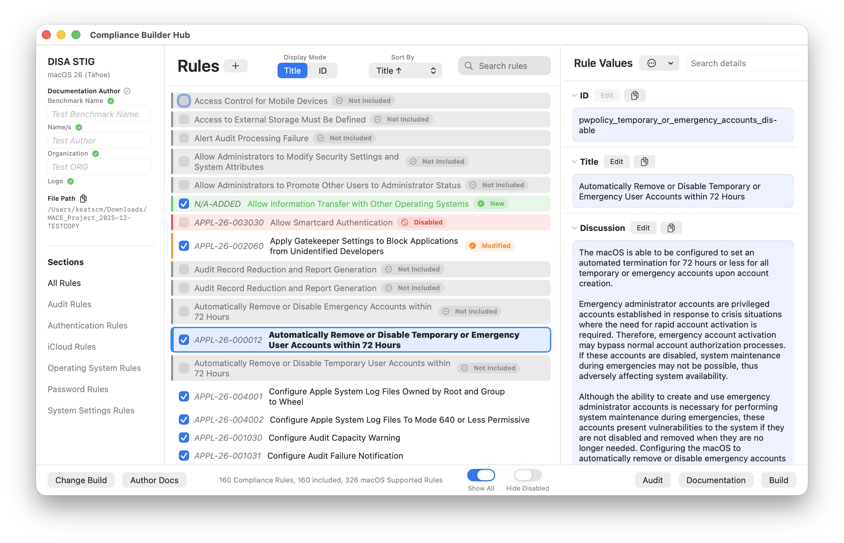The image size is (844, 543).
Task: Click the Build button
Action: pos(778,480)
